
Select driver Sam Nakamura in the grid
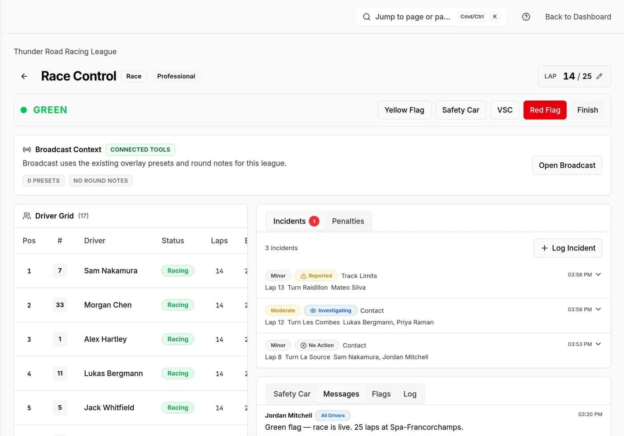tap(111, 271)
